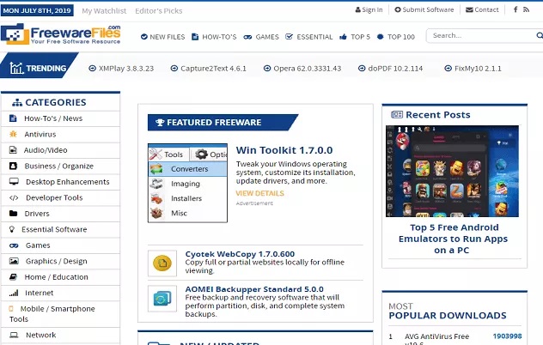Open Top 5 Free Android Emulators post title

pyautogui.click(x=453, y=239)
